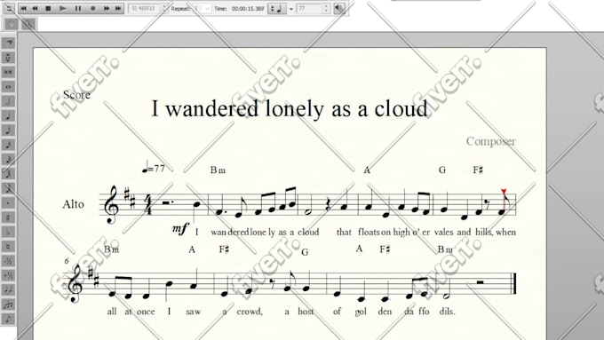Select the 128th note duration
The width and height of the screenshot is (604, 340).
pos(9,188)
